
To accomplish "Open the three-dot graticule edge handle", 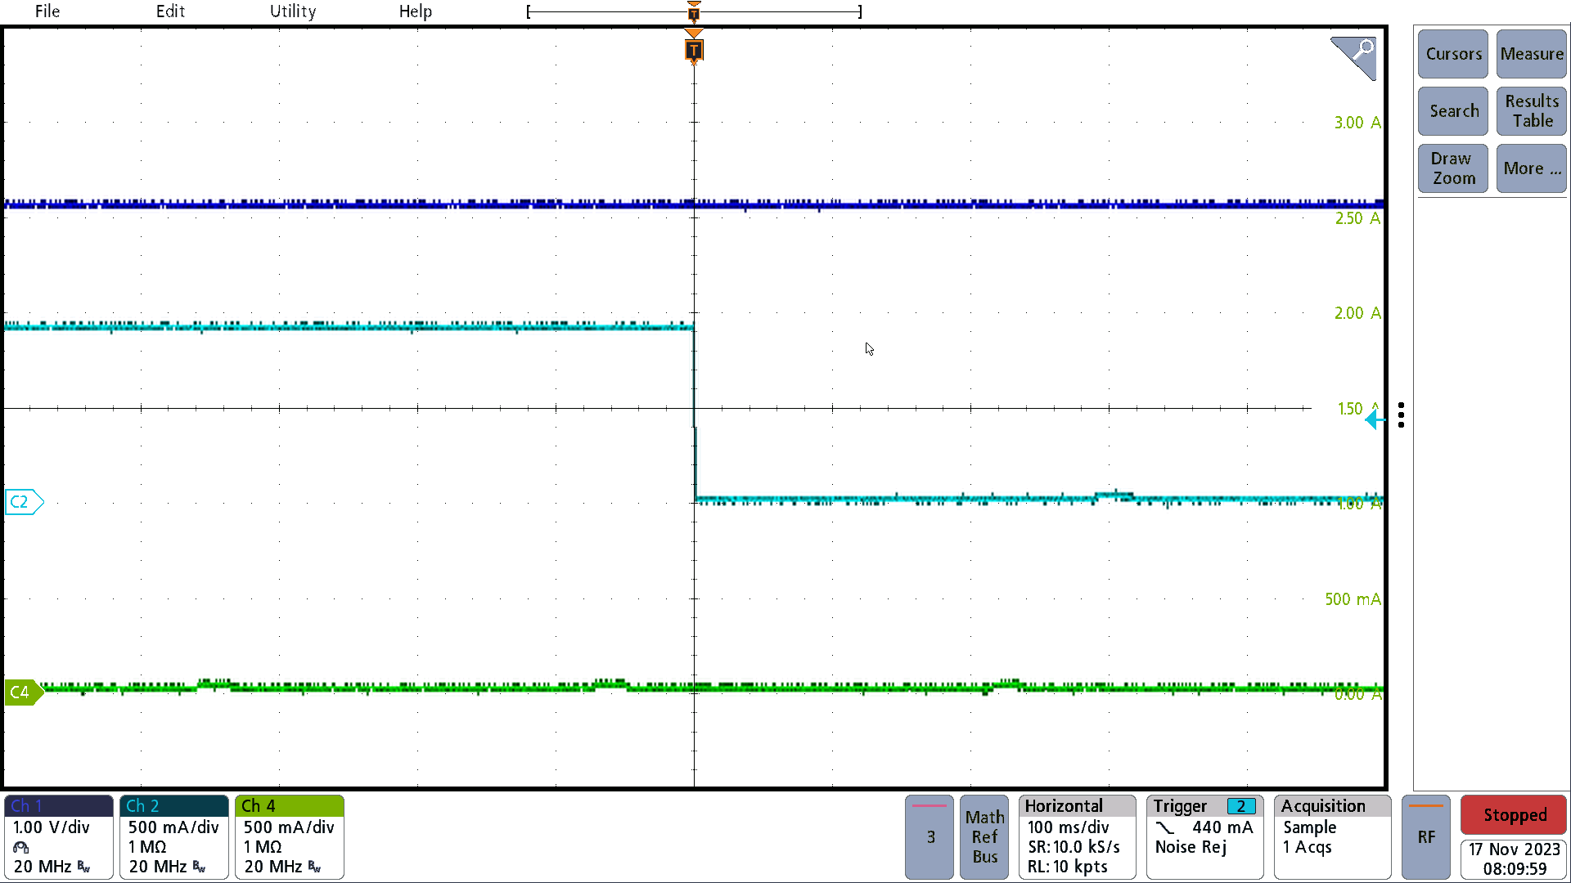I will (x=1402, y=415).
